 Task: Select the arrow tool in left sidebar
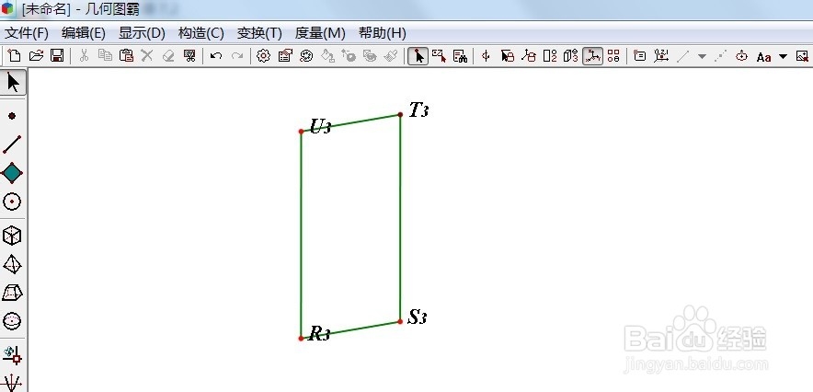pos(13,83)
